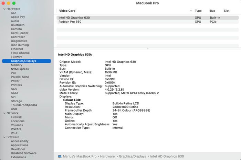The height and width of the screenshot is (160, 241).
Task: Select USB in the sidebar
Action: [x=14, y=109]
